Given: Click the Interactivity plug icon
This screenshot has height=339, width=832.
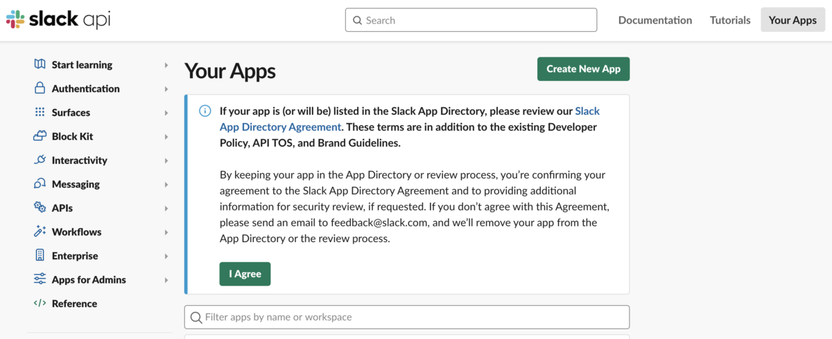Looking at the screenshot, I should tap(40, 160).
